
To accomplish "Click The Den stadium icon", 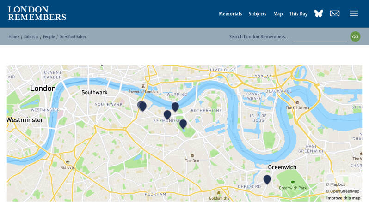I will pos(192,155).
